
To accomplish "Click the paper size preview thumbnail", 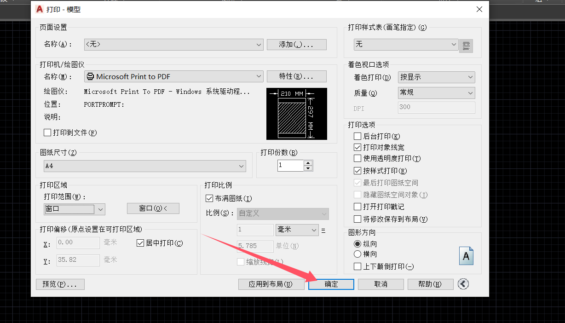I will click(297, 114).
